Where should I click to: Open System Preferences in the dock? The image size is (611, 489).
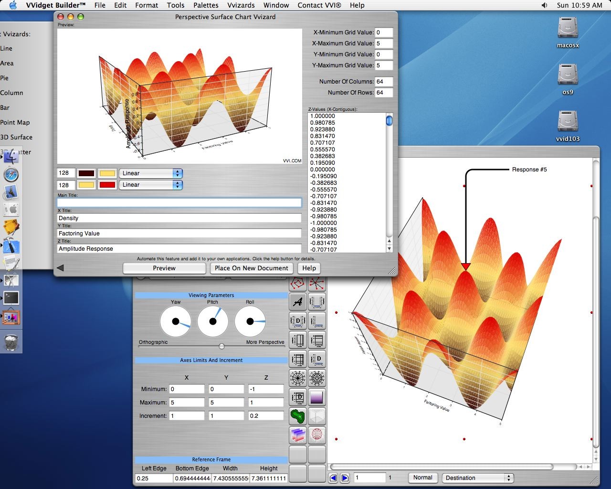(11, 210)
